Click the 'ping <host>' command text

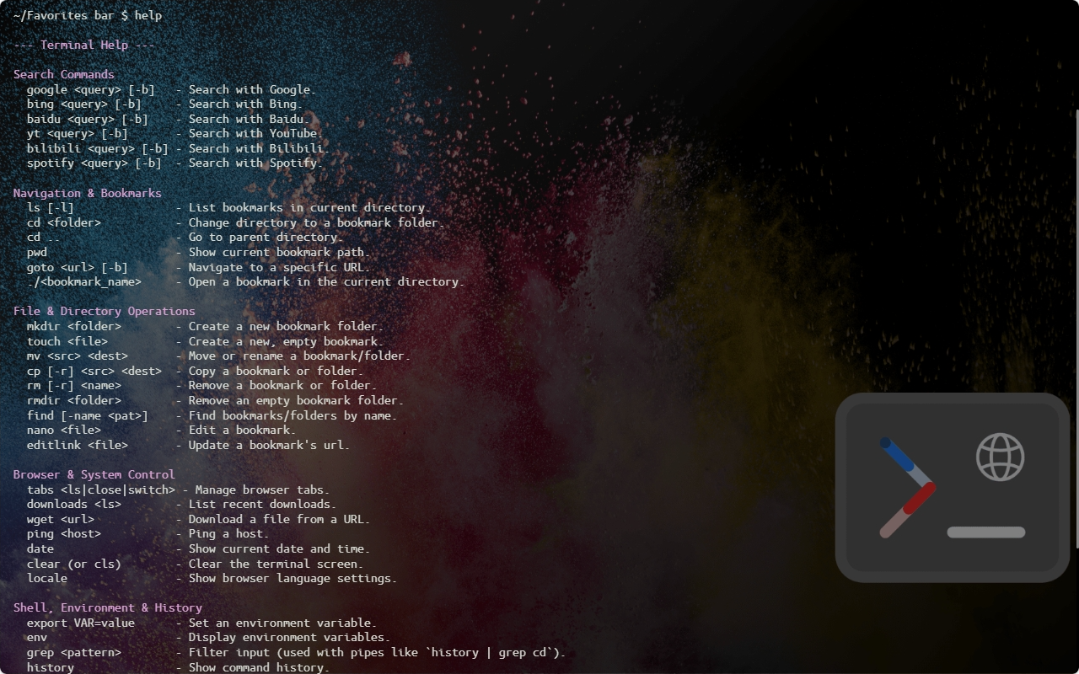pos(64,533)
